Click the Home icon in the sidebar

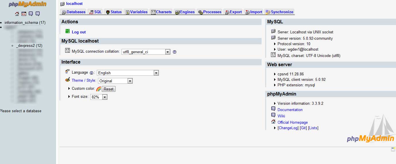click(x=17, y=14)
